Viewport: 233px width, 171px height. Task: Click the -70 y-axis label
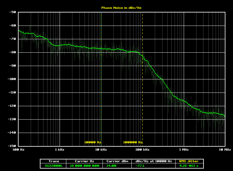coord(13,39)
